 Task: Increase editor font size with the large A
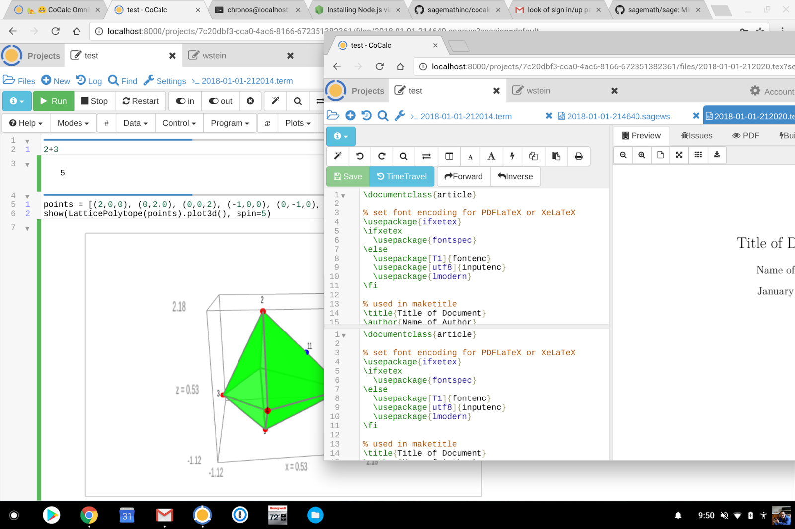pyautogui.click(x=491, y=156)
